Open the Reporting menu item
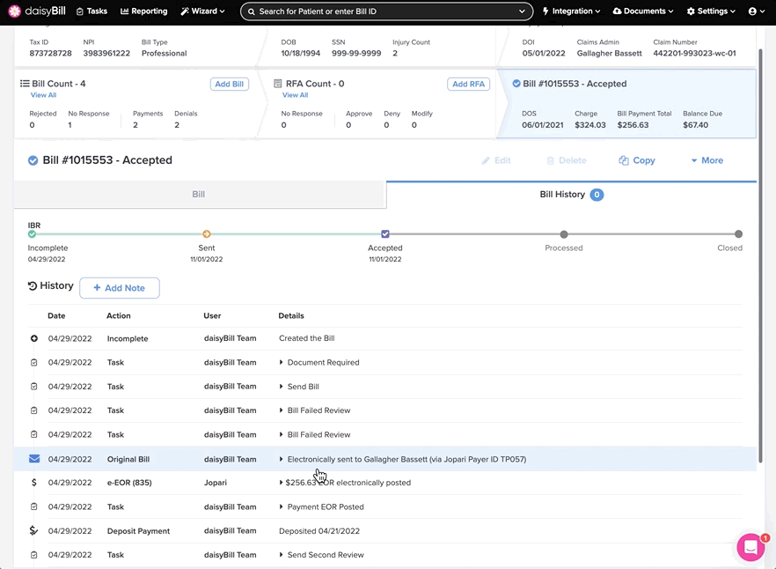Image resolution: width=776 pixels, height=569 pixels. click(x=144, y=11)
